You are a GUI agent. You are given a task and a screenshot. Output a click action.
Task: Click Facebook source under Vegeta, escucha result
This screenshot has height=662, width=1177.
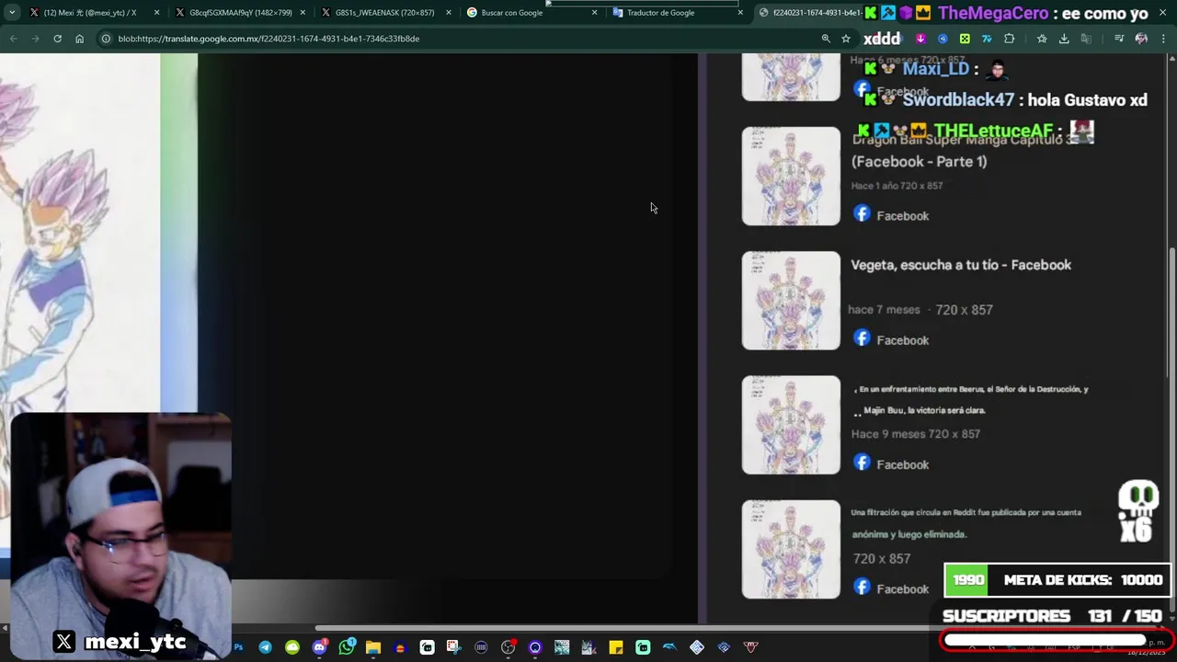point(891,339)
